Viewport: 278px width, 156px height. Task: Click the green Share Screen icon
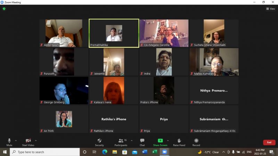coord(160,141)
